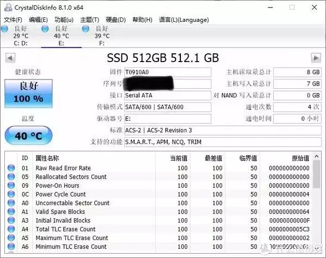Click the NAND writes total 0 GB field
The height and width of the screenshot is (258, 326).
[x=297, y=96]
